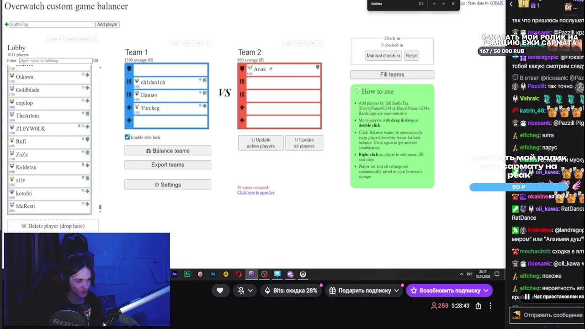This screenshot has height=329, width=585.
Task: Open Adobe Audition from the taskbar
Action: [x=187, y=274]
